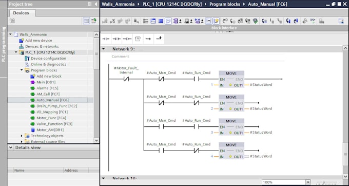349x186 pixels.
Task: Click the Show overview icon in project tree
Action: coord(86,21)
